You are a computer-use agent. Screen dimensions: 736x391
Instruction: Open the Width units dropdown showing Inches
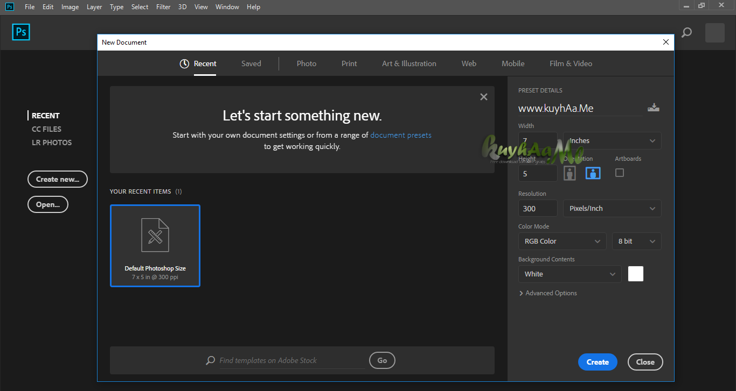click(x=612, y=140)
